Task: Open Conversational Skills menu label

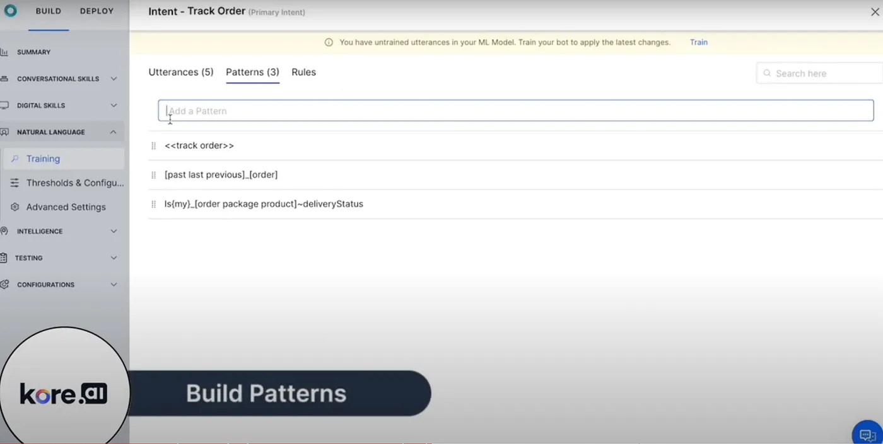Action: point(58,79)
